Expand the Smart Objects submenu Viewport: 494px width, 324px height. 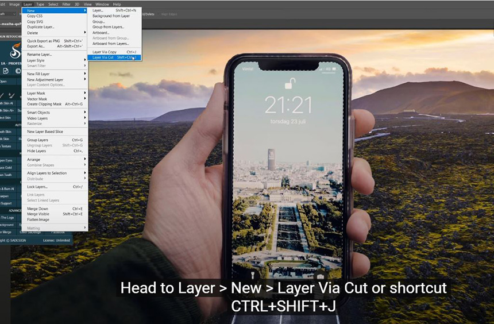pyautogui.click(x=55, y=112)
